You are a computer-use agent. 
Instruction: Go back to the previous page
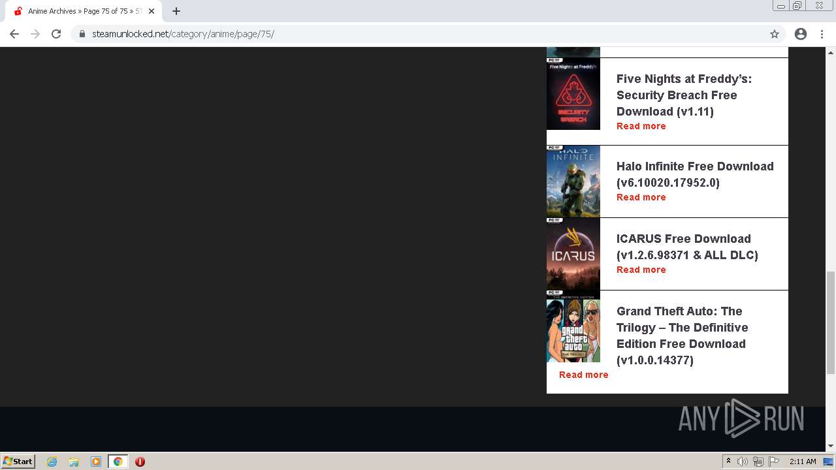[14, 34]
